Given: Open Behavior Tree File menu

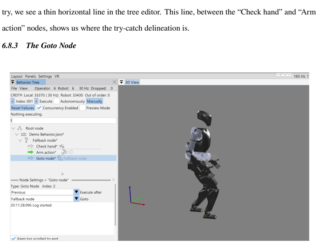Looking at the screenshot, I should (14, 88).
